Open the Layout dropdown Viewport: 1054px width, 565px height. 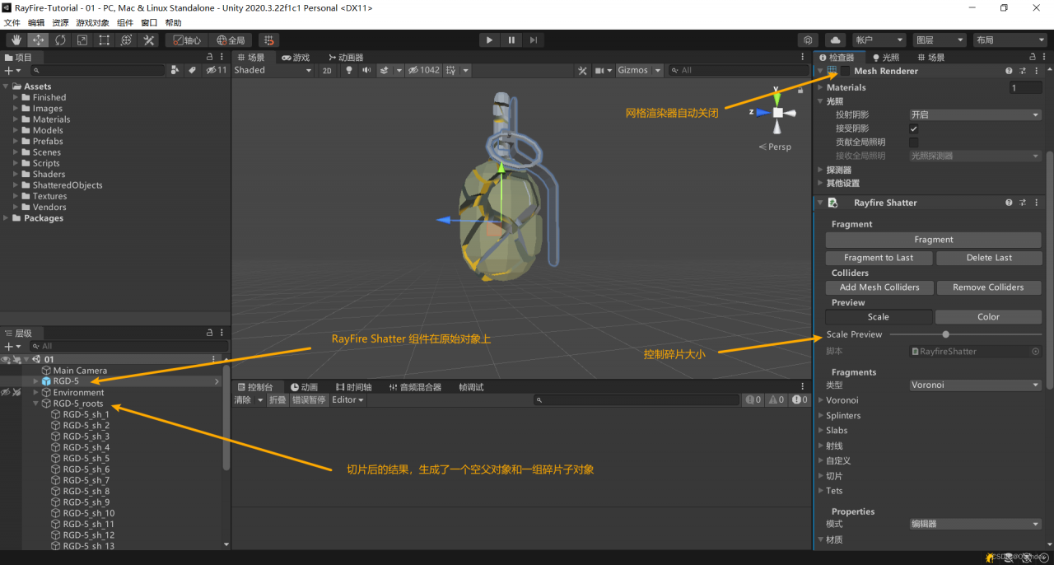(1010, 40)
